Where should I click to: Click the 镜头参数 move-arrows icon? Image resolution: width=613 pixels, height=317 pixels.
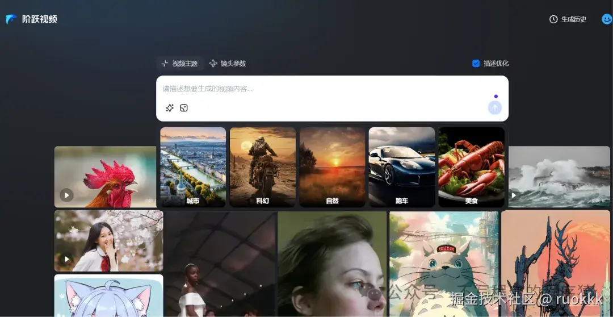[x=213, y=64]
